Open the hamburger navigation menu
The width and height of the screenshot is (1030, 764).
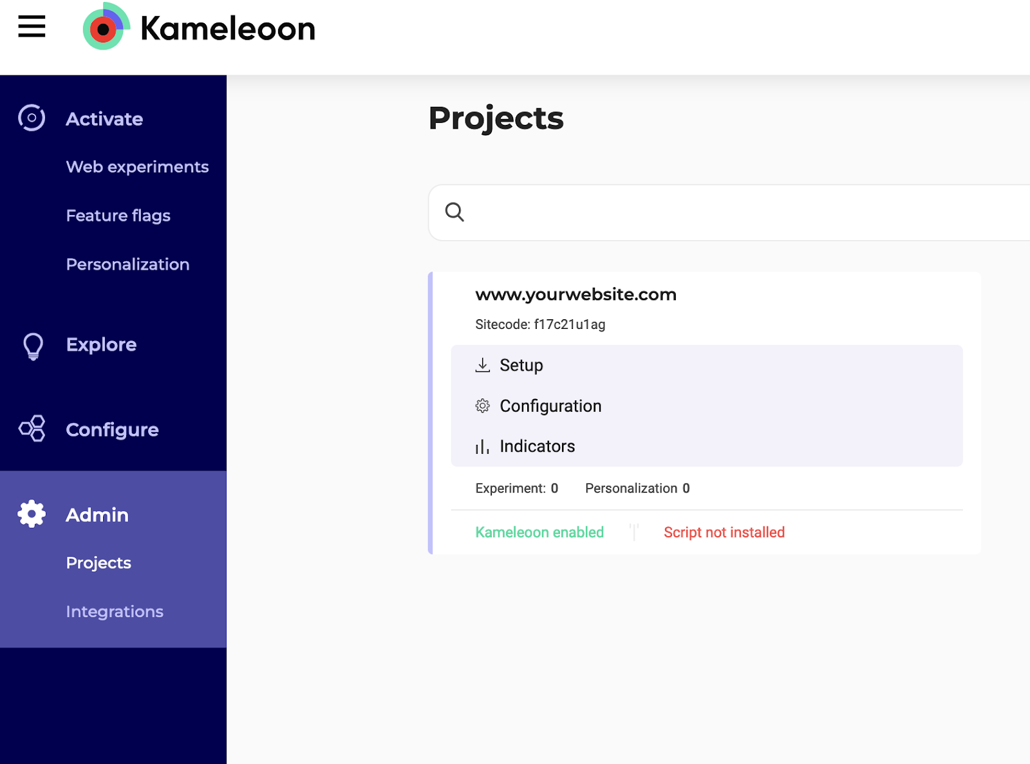tap(31, 27)
